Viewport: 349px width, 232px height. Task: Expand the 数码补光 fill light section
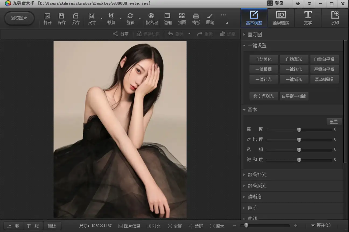click(x=256, y=175)
